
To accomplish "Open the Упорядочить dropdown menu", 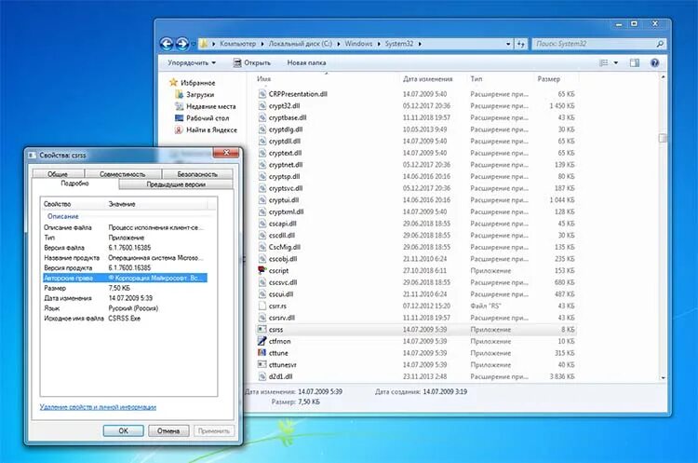I will click(x=192, y=62).
